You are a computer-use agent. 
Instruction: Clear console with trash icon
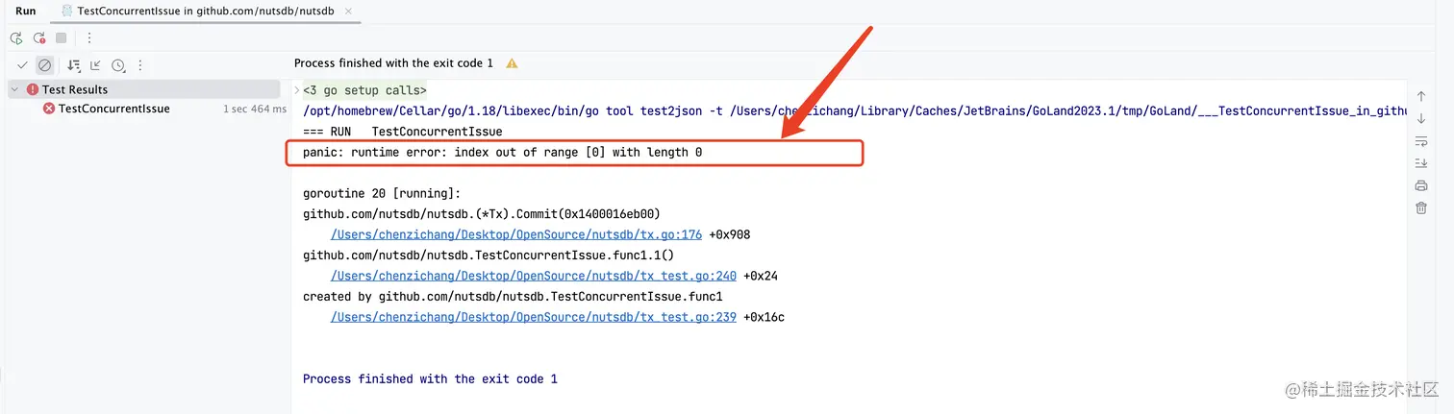1421,207
